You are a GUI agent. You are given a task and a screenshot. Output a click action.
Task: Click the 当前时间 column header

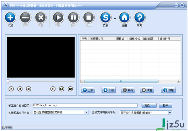150,39
